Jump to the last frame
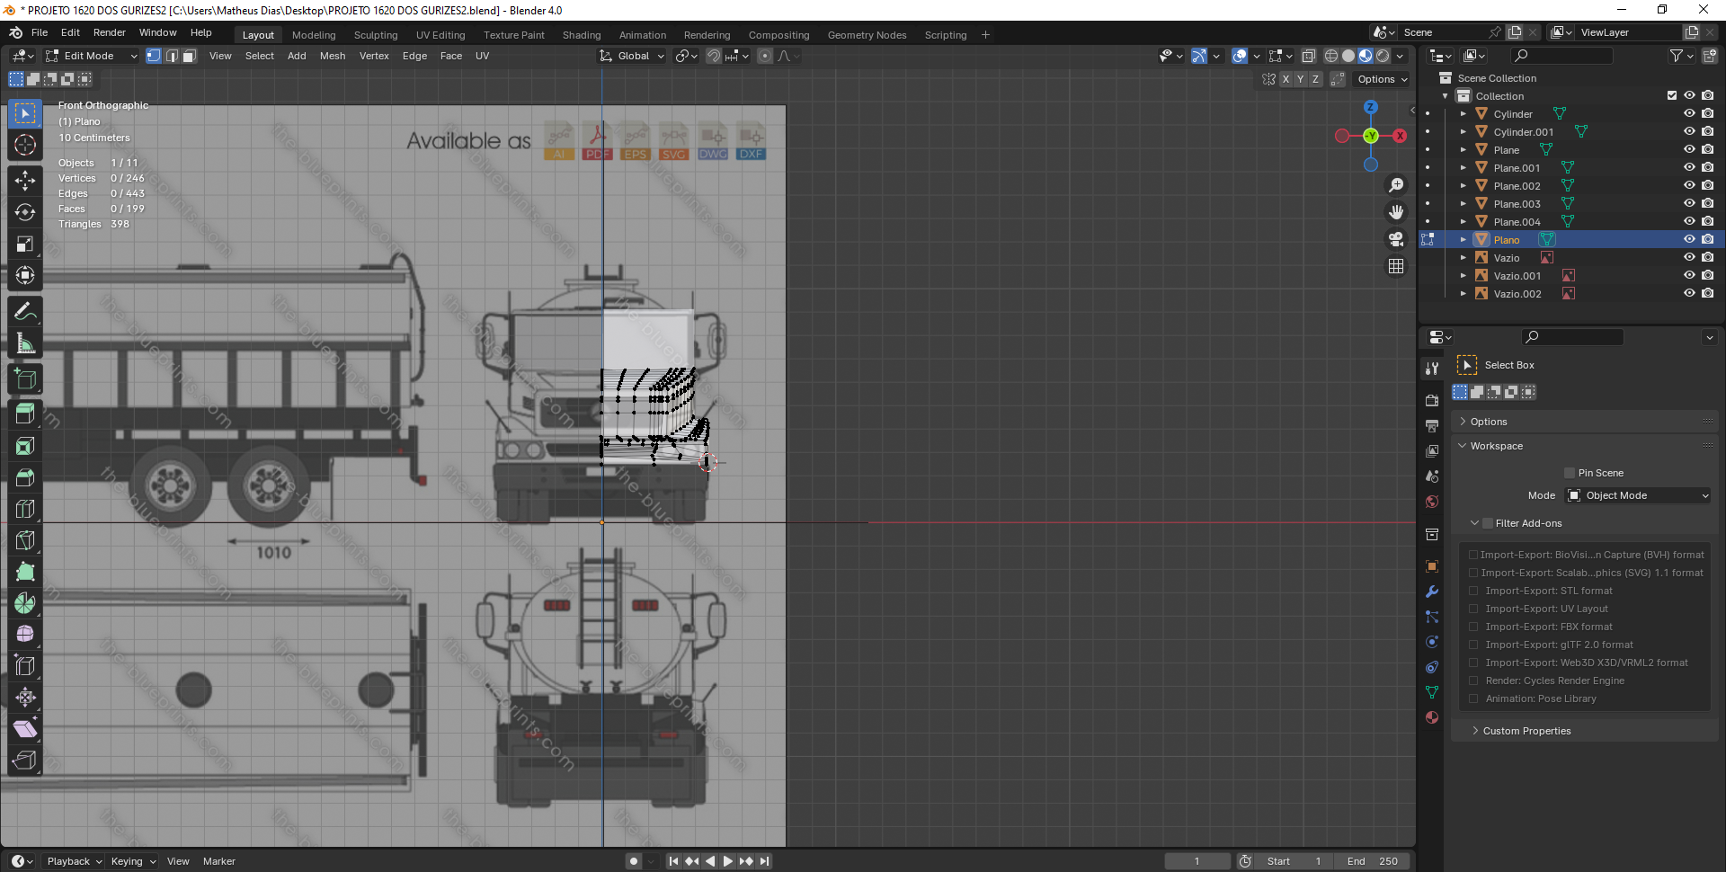This screenshot has width=1726, height=872. pos(764,861)
